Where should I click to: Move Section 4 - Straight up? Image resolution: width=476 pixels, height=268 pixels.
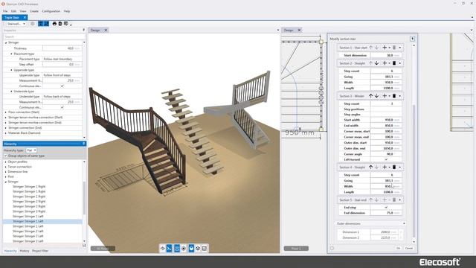click(370, 167)
